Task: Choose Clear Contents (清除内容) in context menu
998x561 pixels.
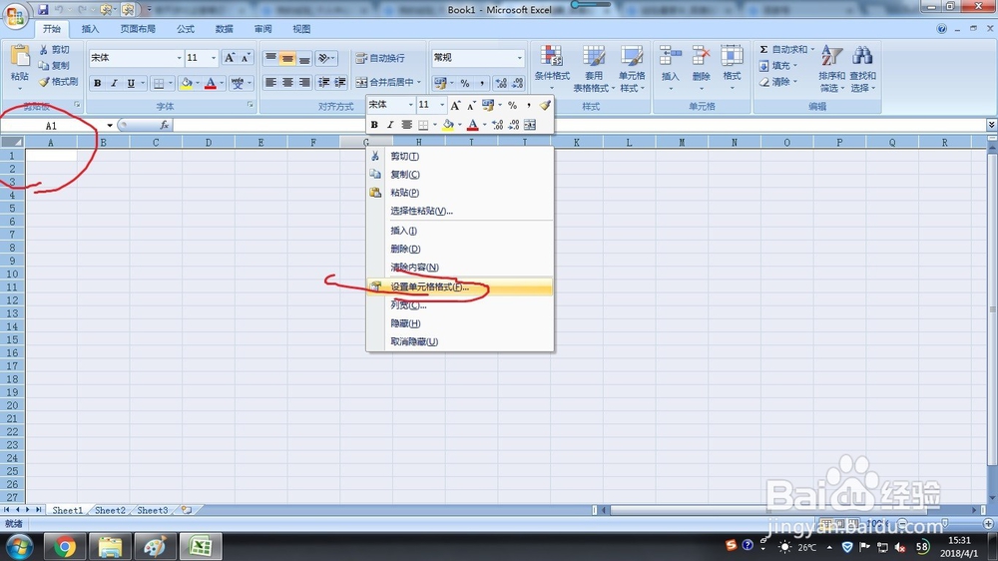Action: click(x=460, y=268)
